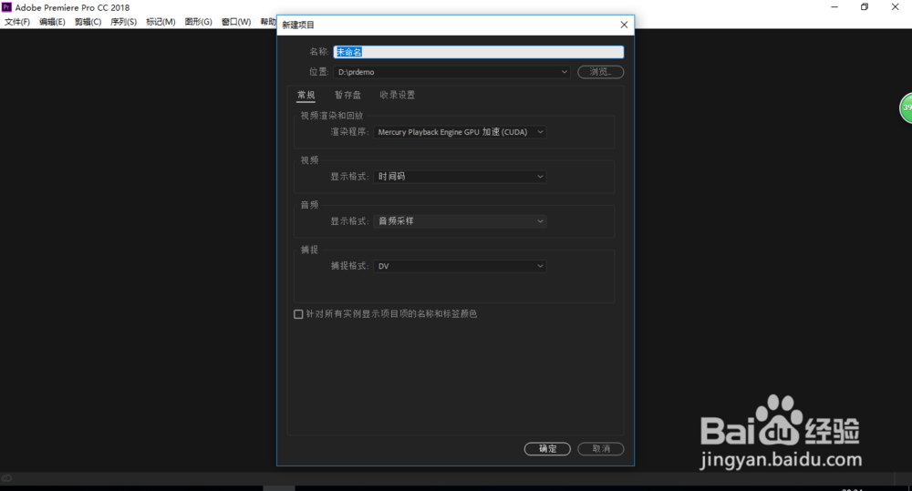Screen dimensions: 912x491
Task: Click the 名称 input field
Action: coord(479,52)
